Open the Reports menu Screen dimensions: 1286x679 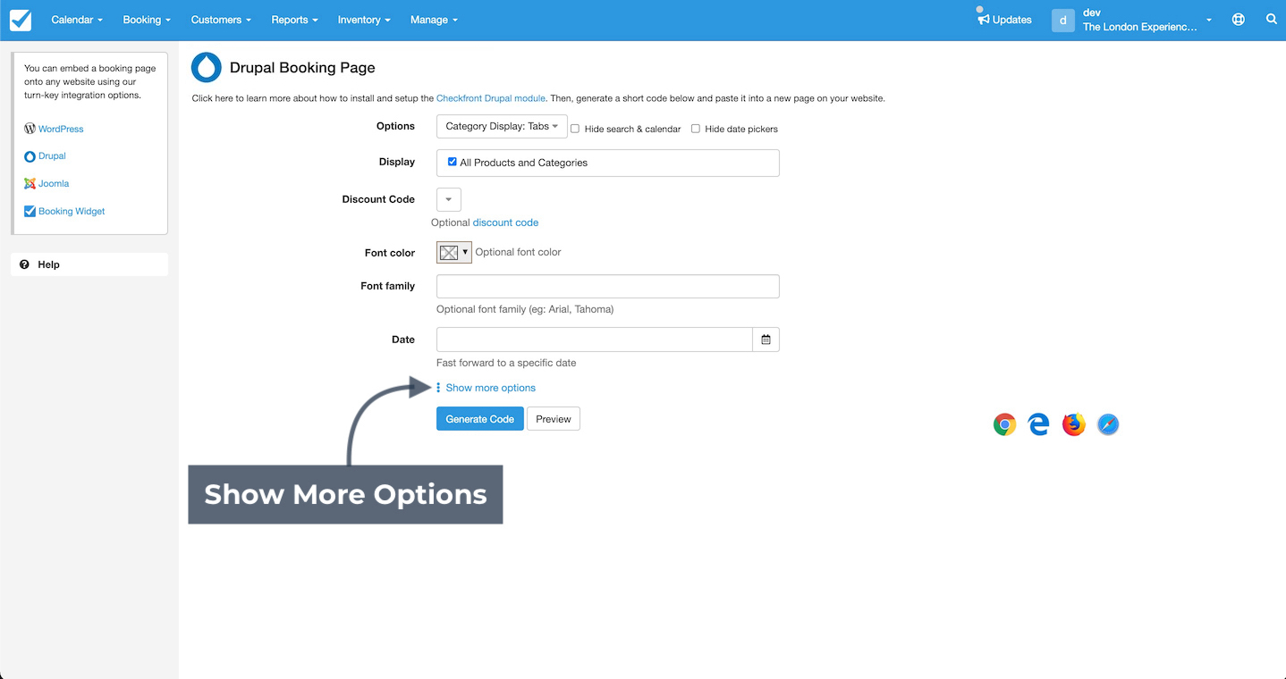(295, 20)
